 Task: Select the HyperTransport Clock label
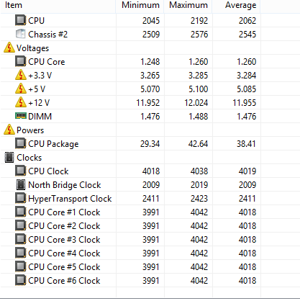(x=70, y=198)
